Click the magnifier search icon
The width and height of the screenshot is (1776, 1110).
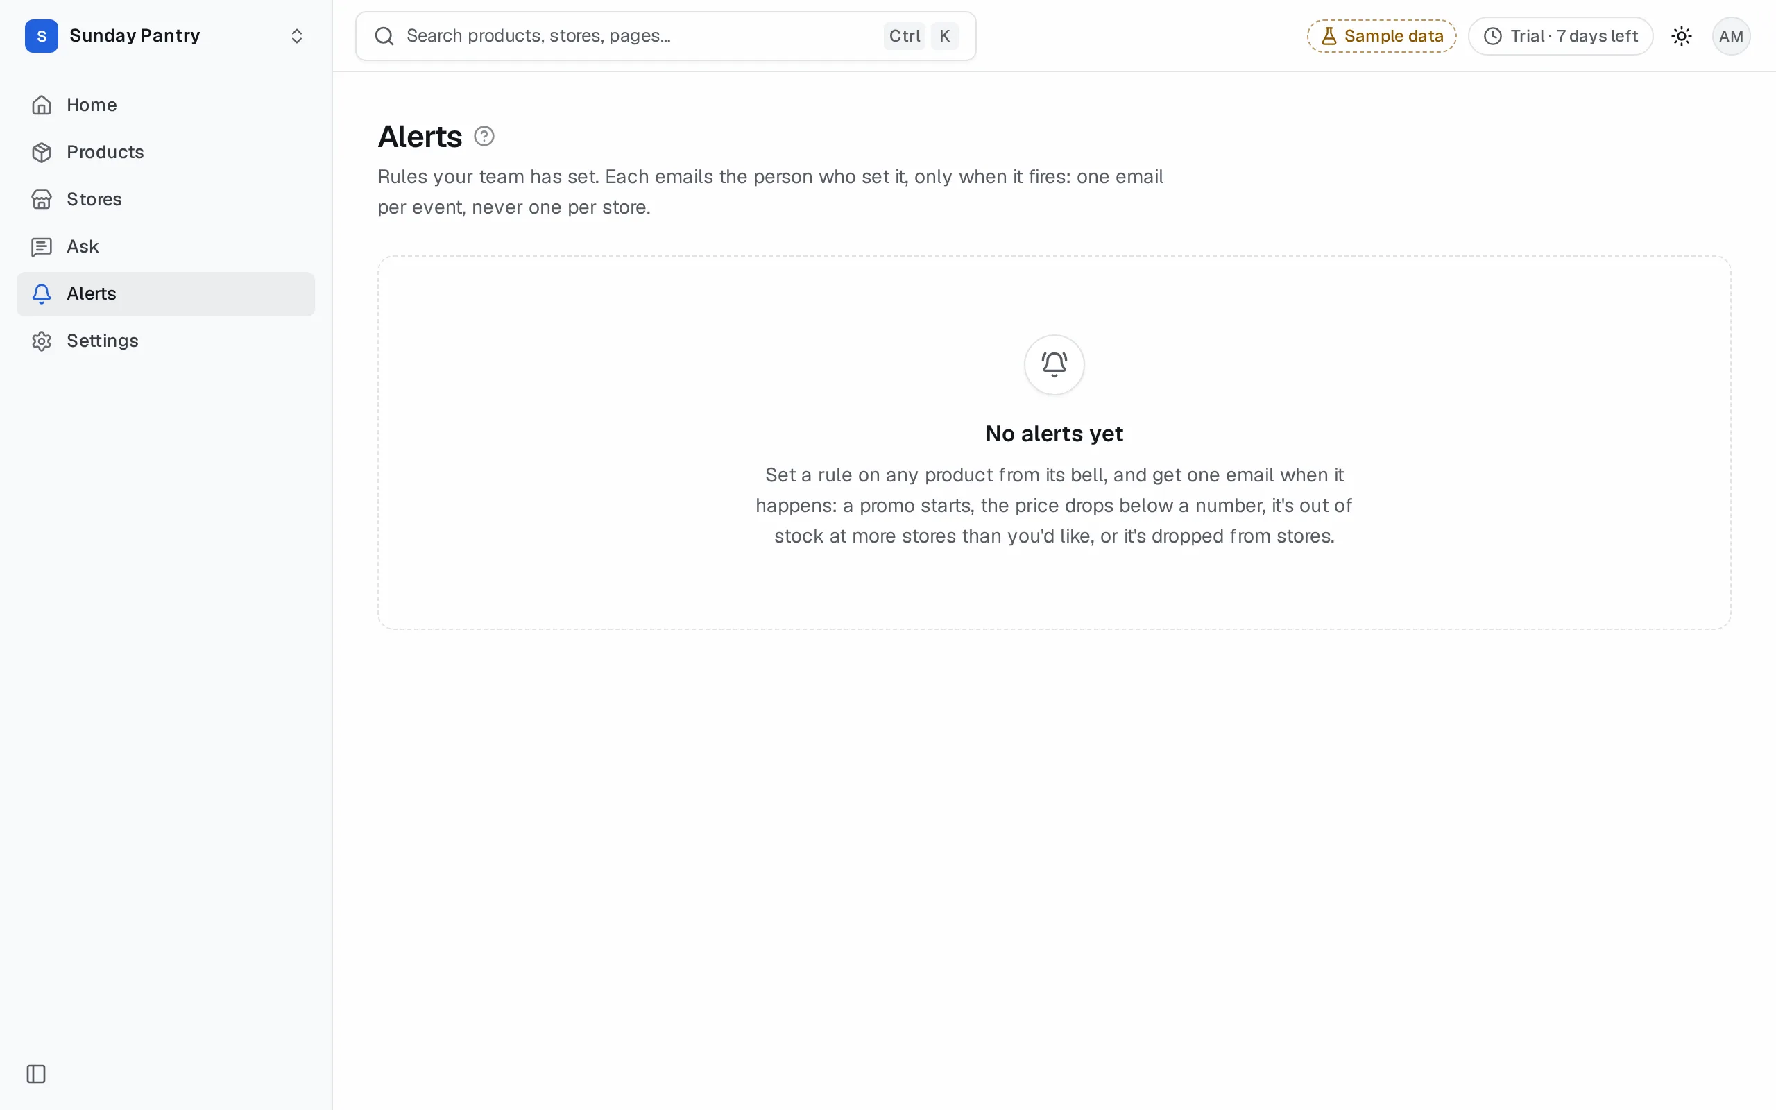tap(384, 36)
